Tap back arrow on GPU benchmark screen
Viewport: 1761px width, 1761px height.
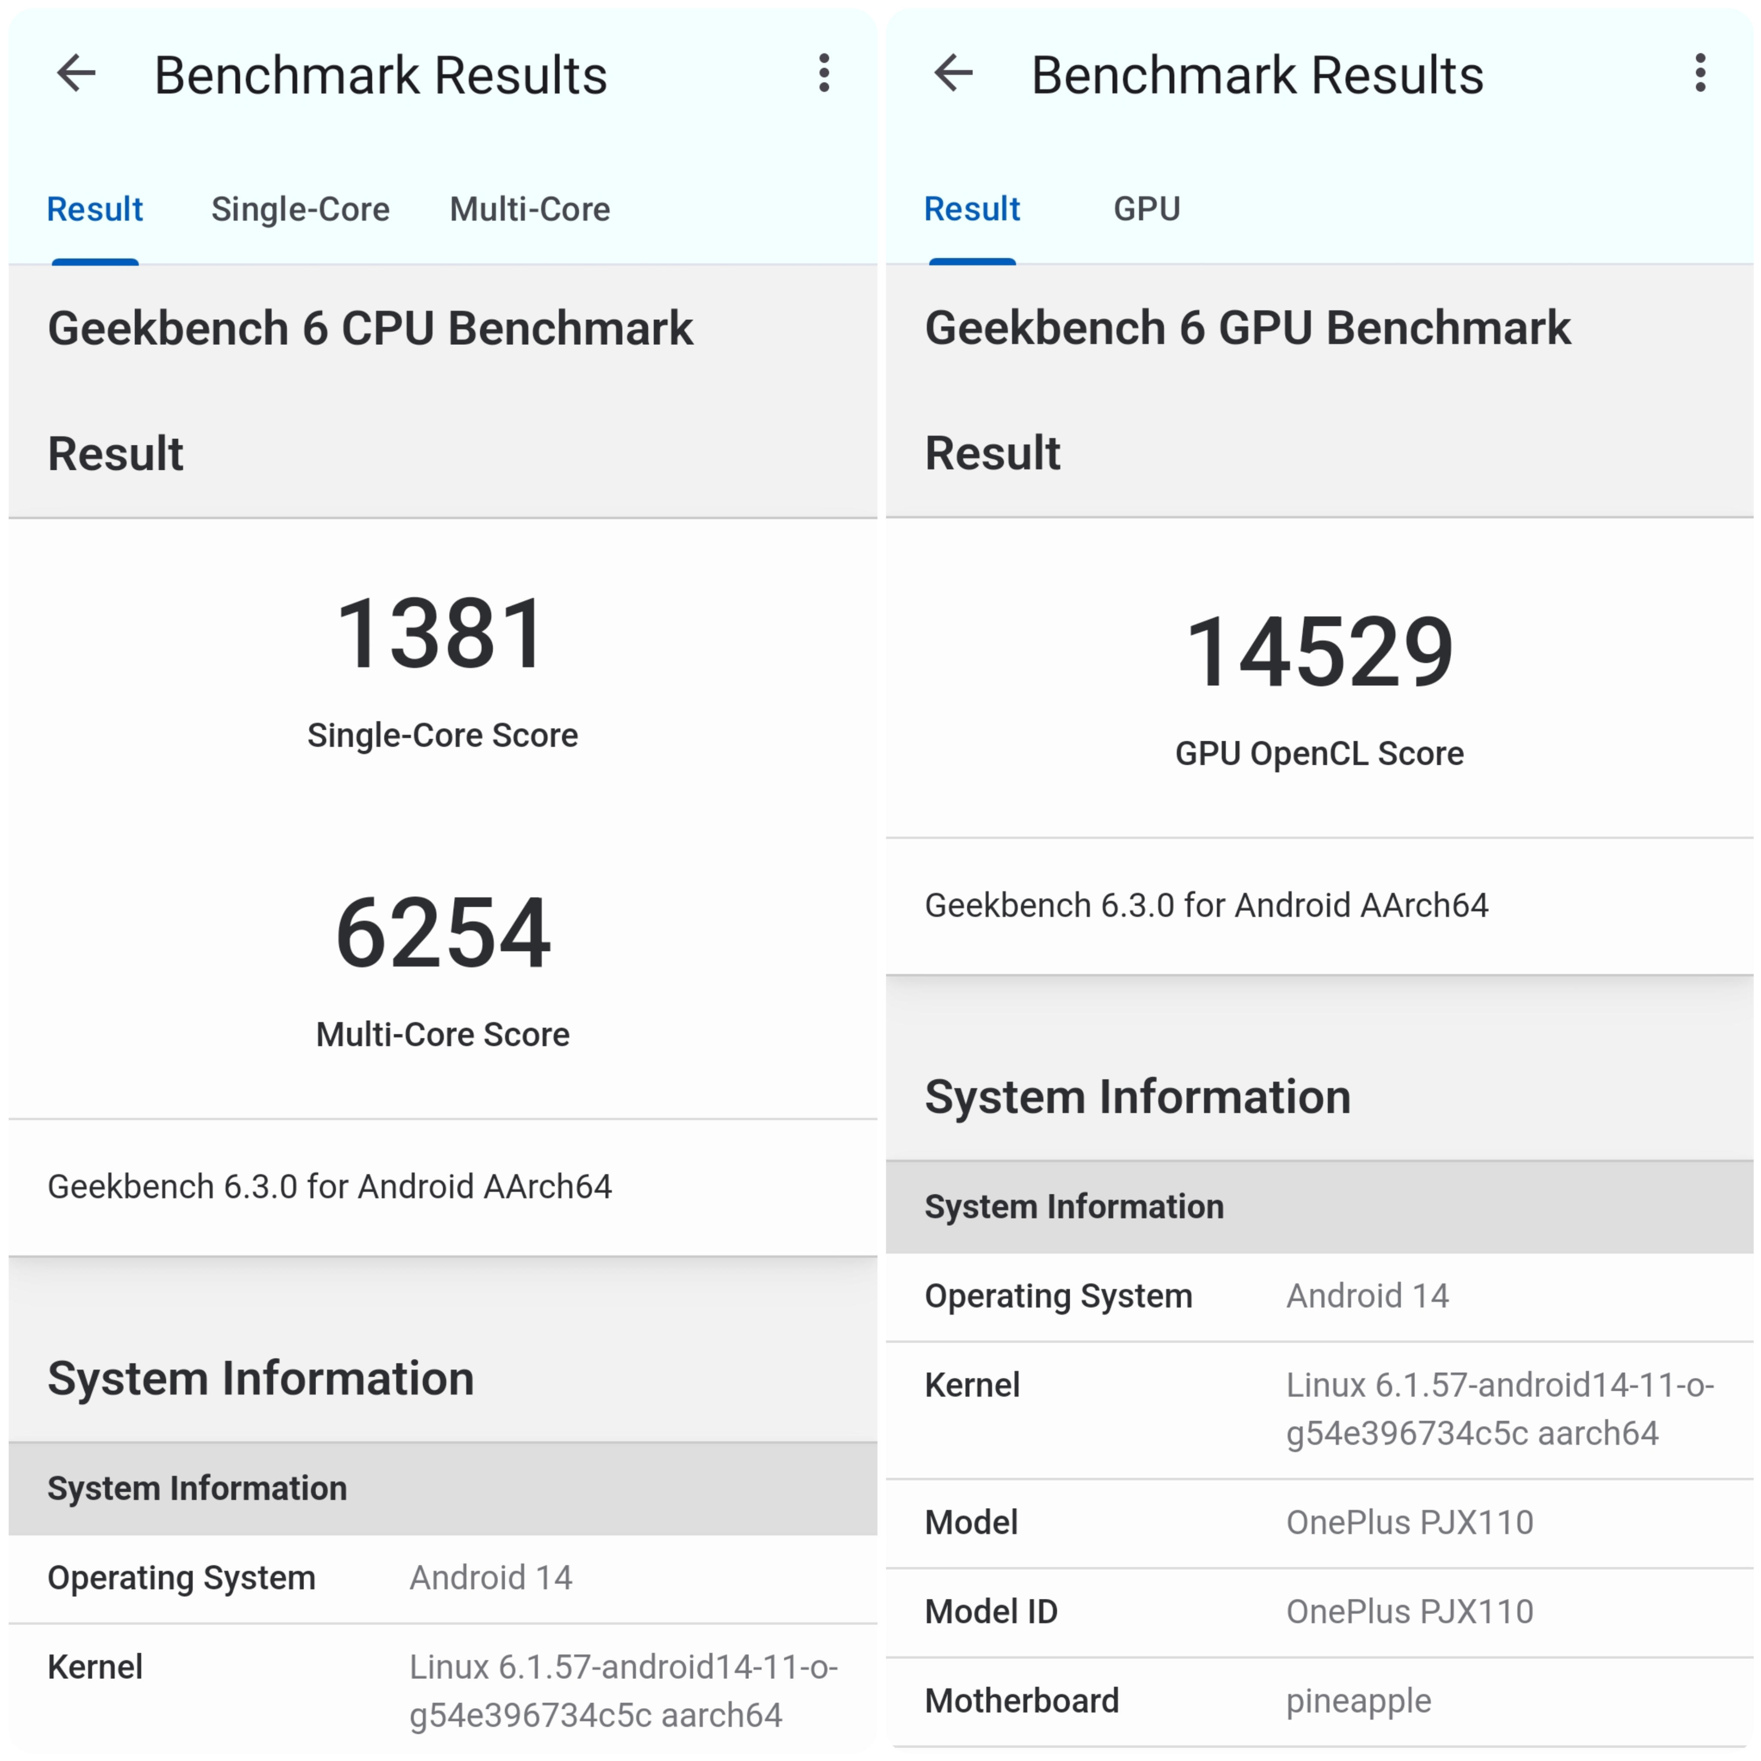point(953,73)
